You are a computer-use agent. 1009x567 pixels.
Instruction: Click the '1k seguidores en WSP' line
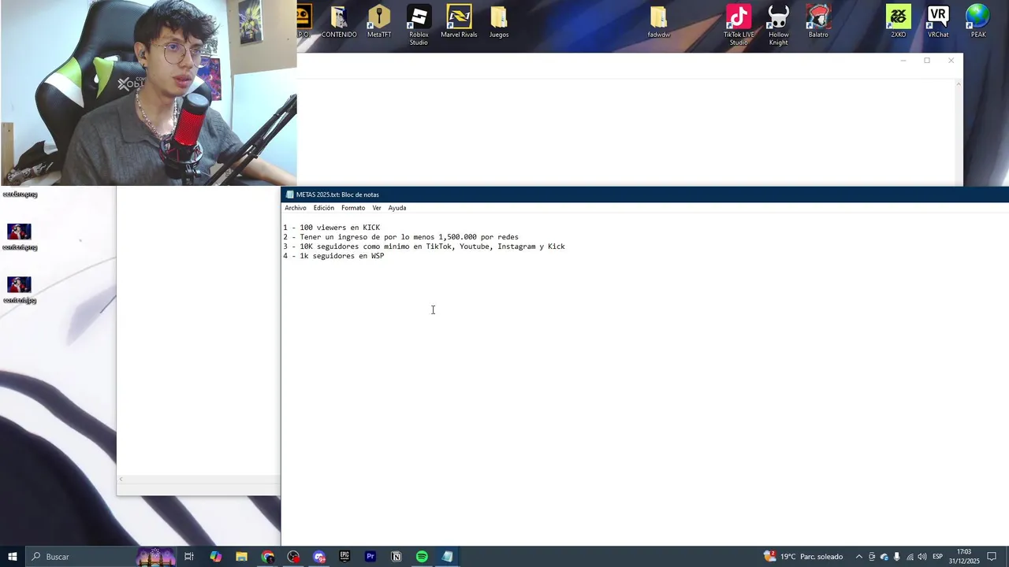click(334, 256)
